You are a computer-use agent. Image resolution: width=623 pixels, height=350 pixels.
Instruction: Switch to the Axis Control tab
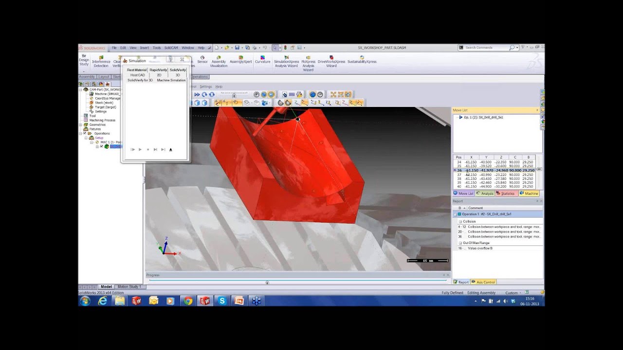(x=483, y=282)
